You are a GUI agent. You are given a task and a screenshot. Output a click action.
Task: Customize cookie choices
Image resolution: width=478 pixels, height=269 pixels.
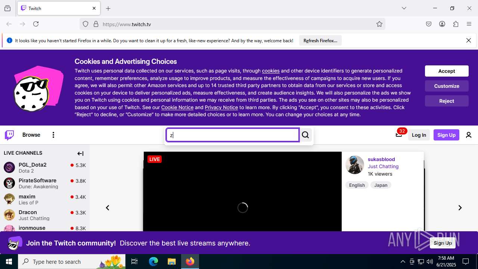point(447,86)
